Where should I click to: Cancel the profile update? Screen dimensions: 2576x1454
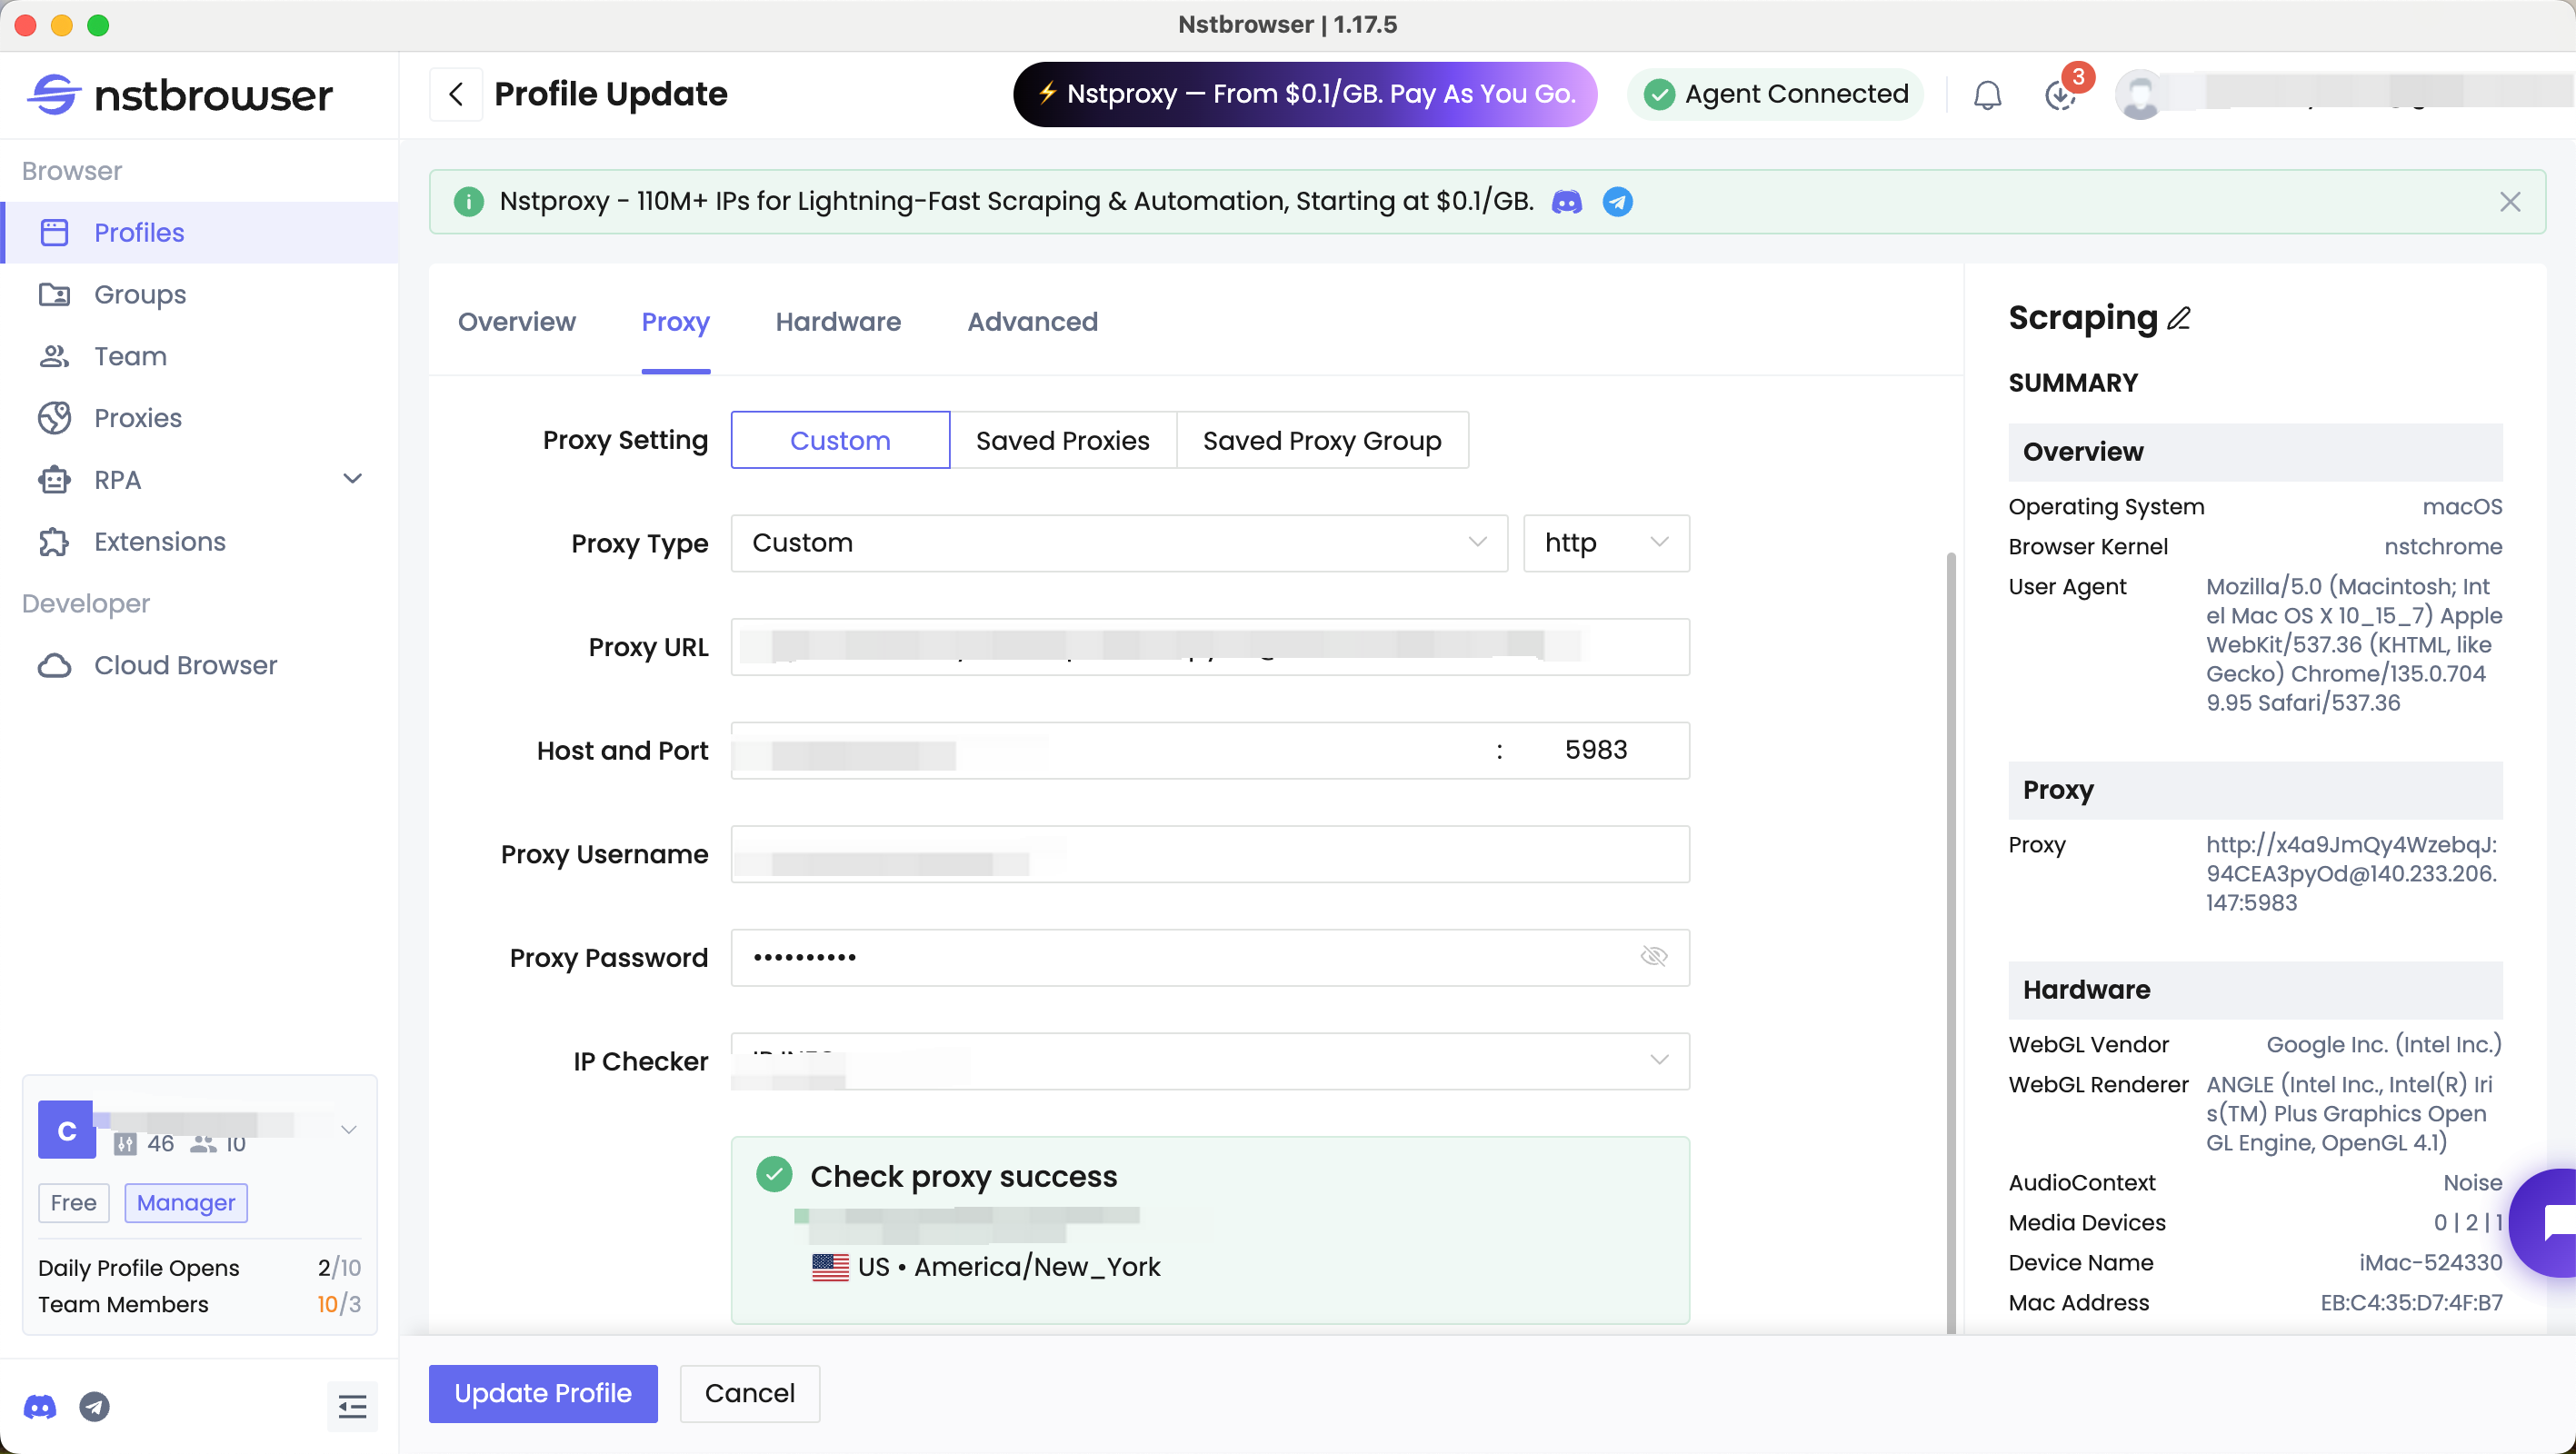point(749,1393)
